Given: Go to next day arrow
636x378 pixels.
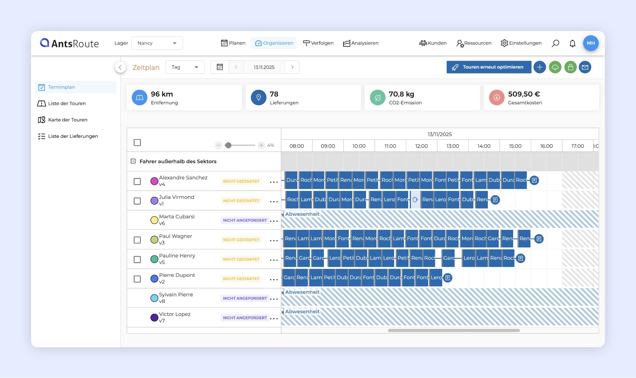Looking at the screenshot, I should tap(292, 67).
